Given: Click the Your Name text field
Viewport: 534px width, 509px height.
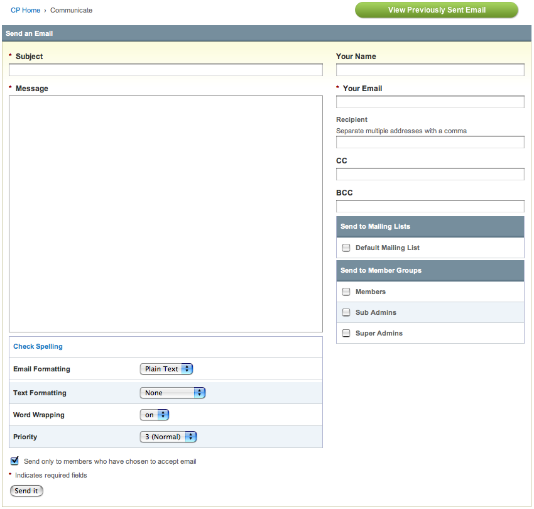Looking at the screenshot, I should 430,70.
